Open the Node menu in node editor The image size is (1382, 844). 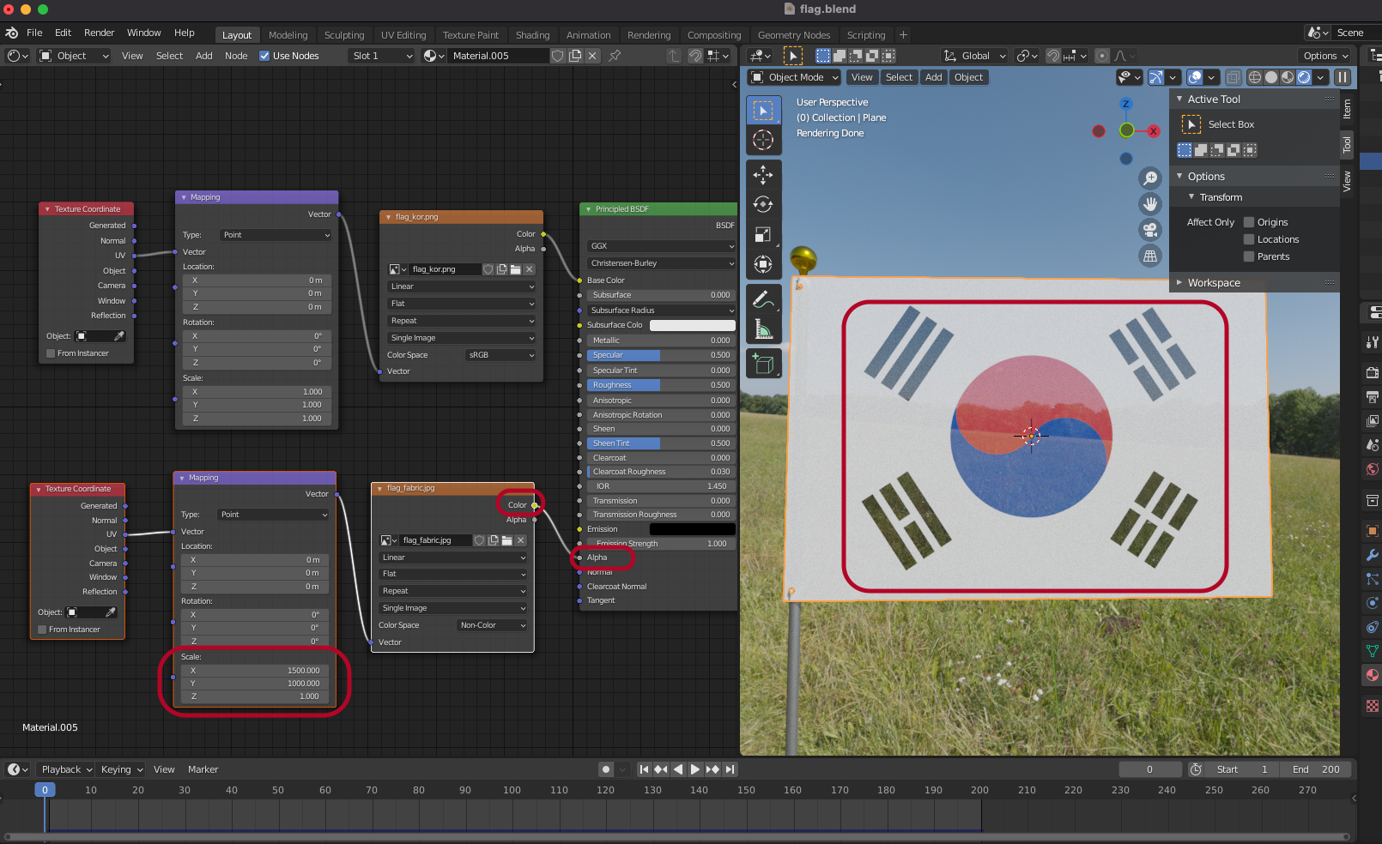236,56
